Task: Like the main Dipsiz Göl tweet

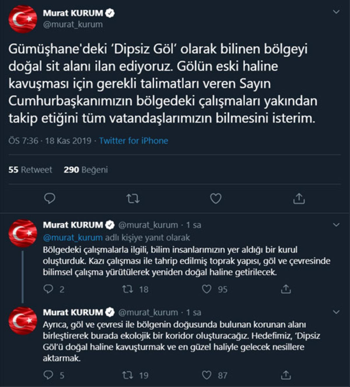Action: (x=216, y=199)
